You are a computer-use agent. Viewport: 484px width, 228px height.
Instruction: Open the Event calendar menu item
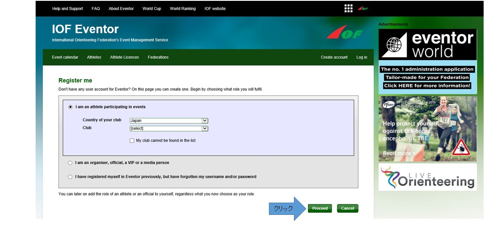(x=65, y=57)
